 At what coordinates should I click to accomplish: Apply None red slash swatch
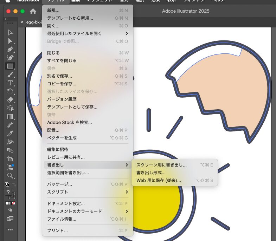coord(13,203)
